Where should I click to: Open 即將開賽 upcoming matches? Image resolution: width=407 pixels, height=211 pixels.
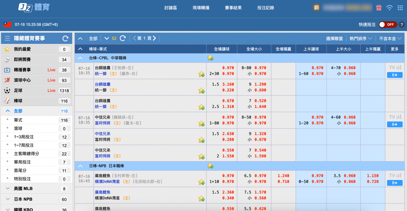(37, 59)
